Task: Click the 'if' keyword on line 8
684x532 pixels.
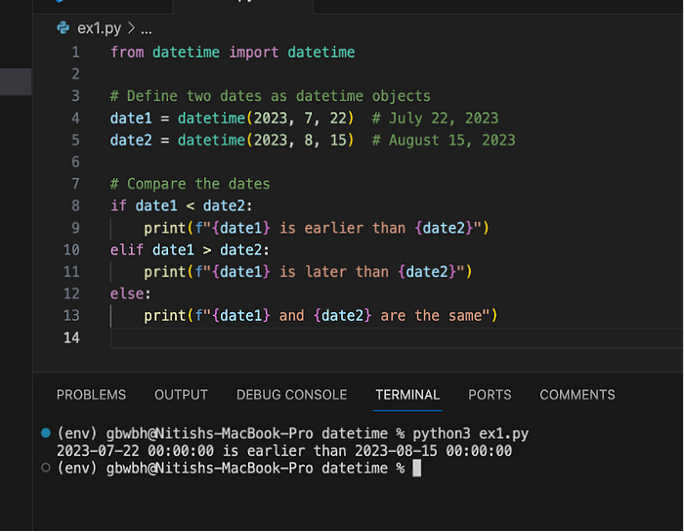Action: [118, 205]
